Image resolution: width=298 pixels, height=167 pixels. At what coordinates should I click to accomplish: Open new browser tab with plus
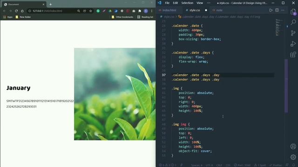tap(51, 4)
